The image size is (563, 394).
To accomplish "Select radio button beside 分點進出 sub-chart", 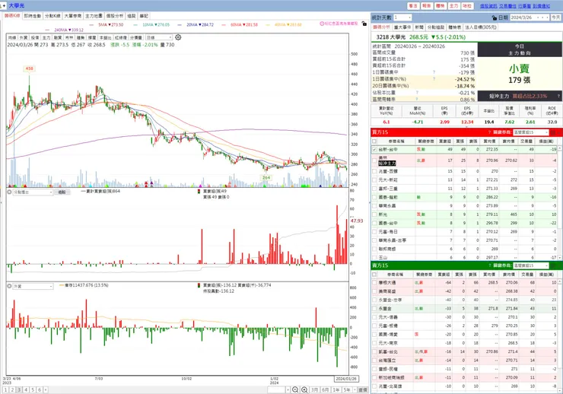I will (x=9, y=192).
